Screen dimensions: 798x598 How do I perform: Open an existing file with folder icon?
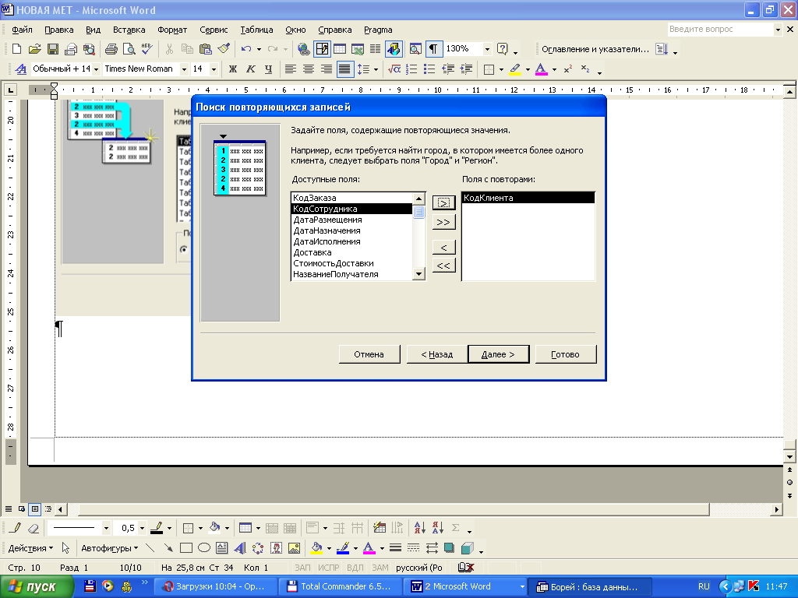pyautogui.click(x=34, y=49)
